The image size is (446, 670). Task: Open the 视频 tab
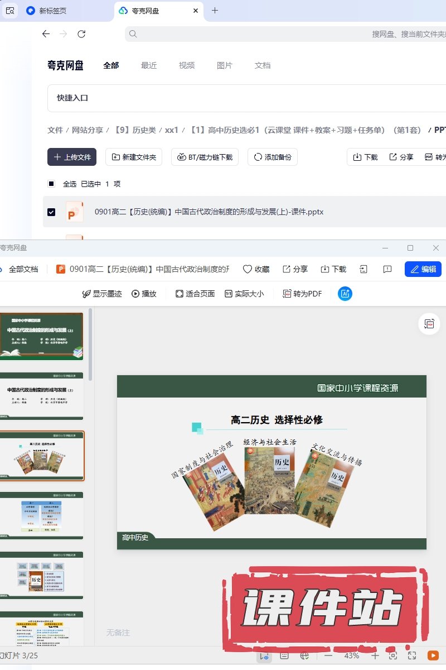point(187,65)
